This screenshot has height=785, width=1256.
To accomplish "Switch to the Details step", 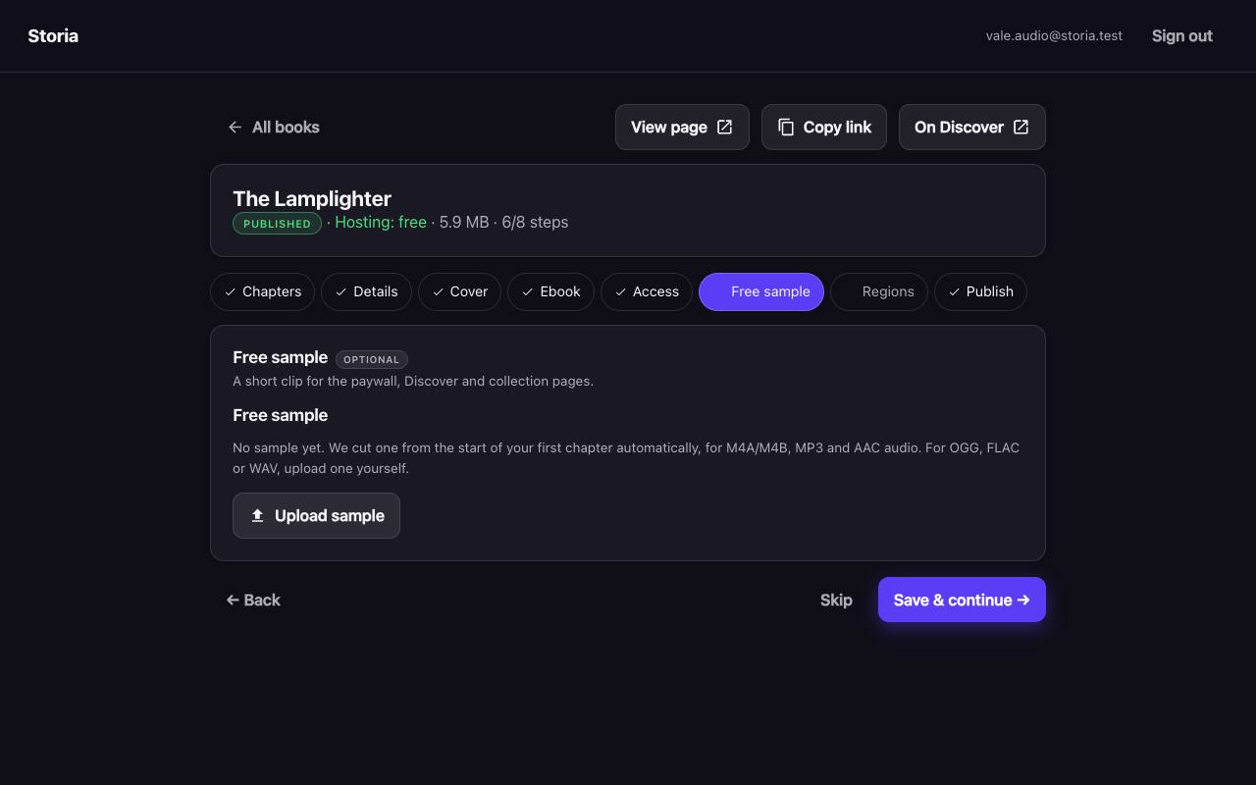I will tap(366, 291).
